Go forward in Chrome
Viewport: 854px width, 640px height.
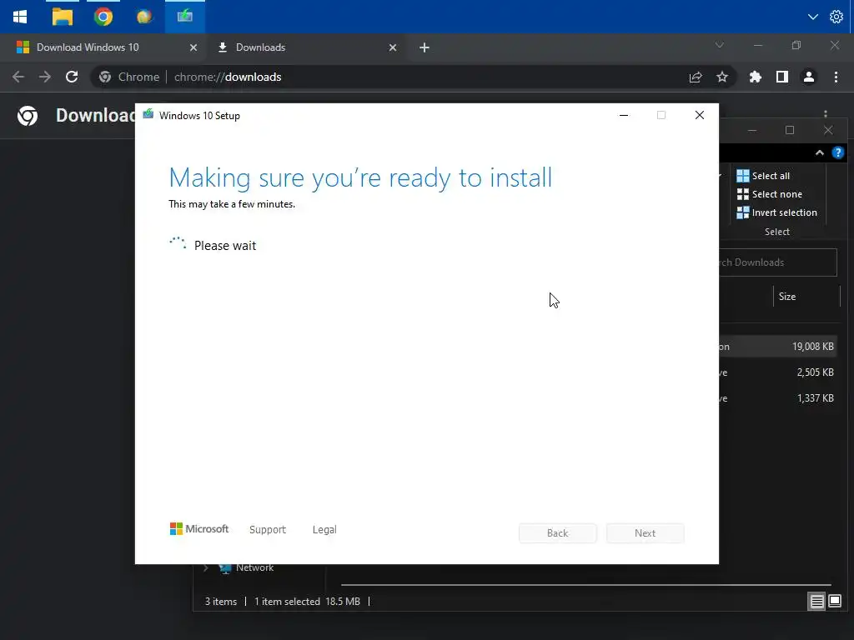point(45,77)
